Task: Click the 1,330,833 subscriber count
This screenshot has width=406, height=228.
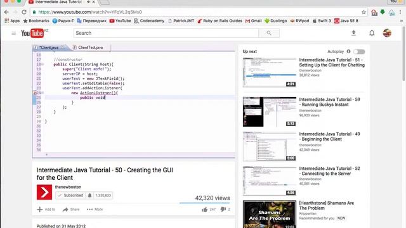Action: (103, 196)
